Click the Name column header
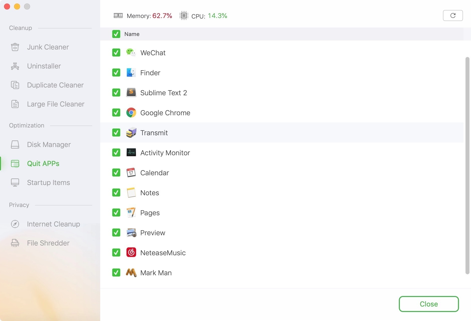 pos(132,34)
